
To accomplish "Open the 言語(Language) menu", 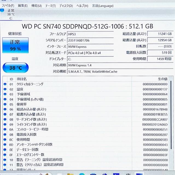I will (103, 6).
